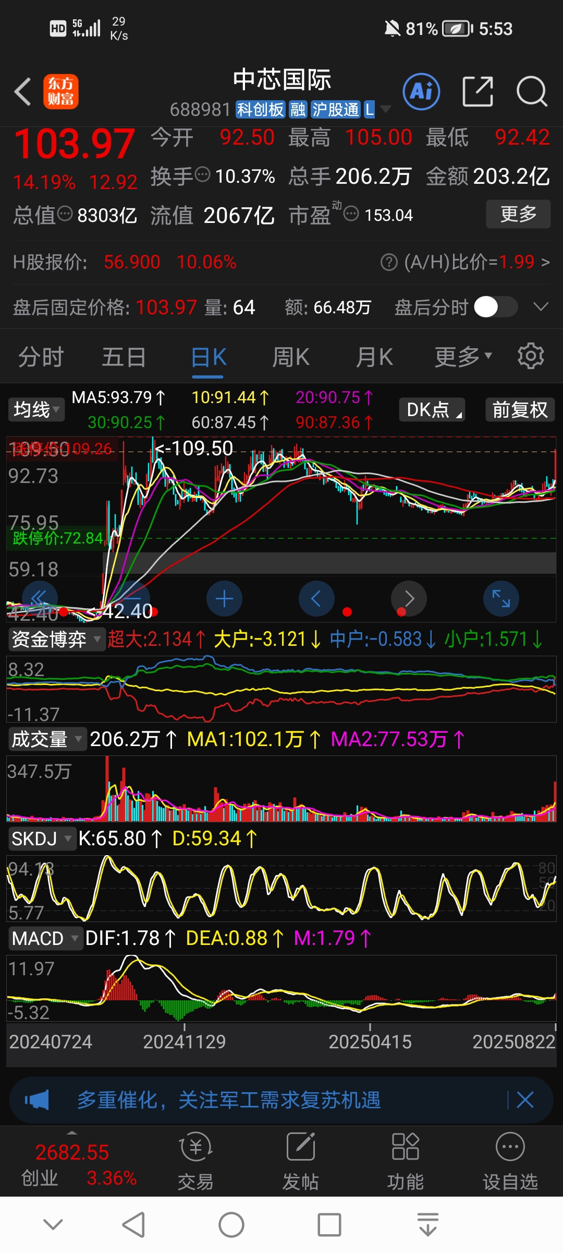Tap the MACD histogram panel

pos(281,988)
